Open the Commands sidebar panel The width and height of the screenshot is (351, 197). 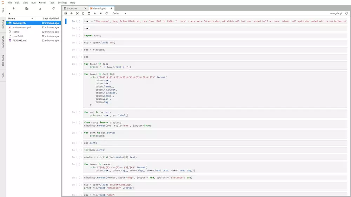(x=3, y=42)
